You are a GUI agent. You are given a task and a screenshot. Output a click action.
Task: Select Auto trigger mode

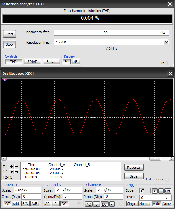click(156, 204)
